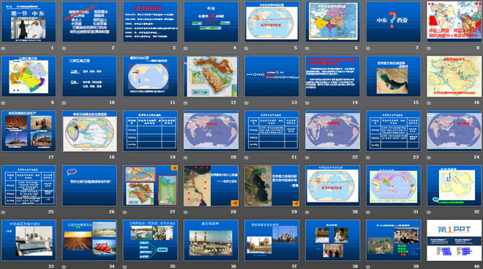Select slide 19 with the empty table

150,131
